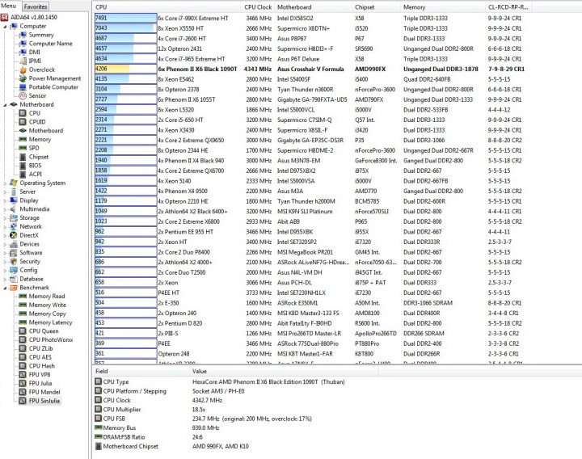Open the Database icon
The width and height of the screenshot is (582, 459).
[x=14, y=279]
